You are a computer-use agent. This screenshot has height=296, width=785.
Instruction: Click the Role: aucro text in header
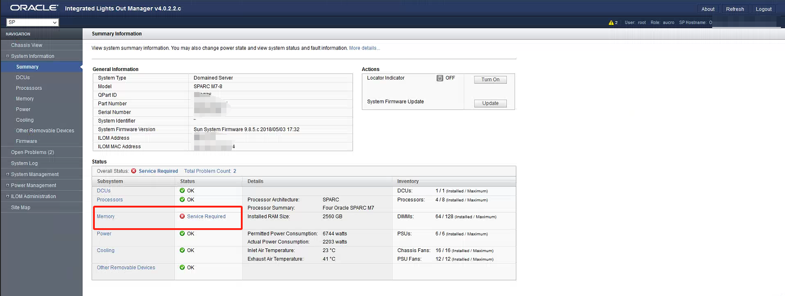click(x=662, y=22)
